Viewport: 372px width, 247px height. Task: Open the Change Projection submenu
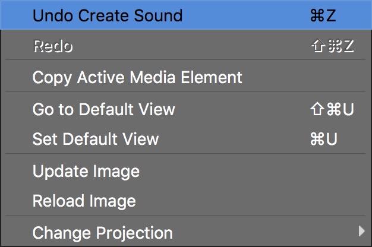103,232
